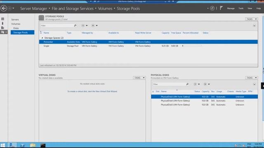Sort by Managed by column
Image resolution: width=264 pixels, height=148 pixels.
87,33
